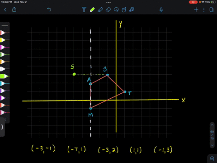Choose the selected lime green pen preset
The height and width of the screenshot is (163, 217).
[5, 76]
